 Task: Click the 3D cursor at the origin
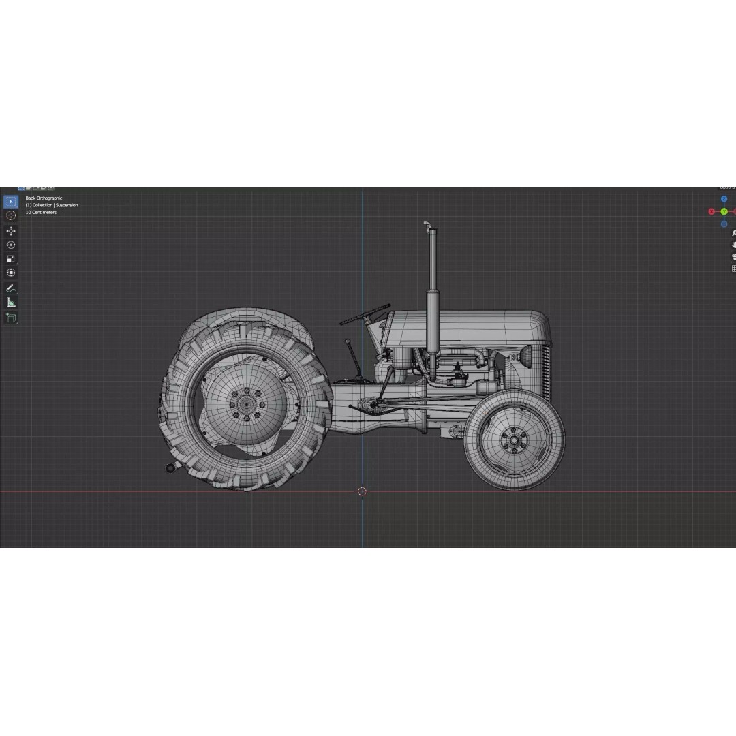(362, 491)
